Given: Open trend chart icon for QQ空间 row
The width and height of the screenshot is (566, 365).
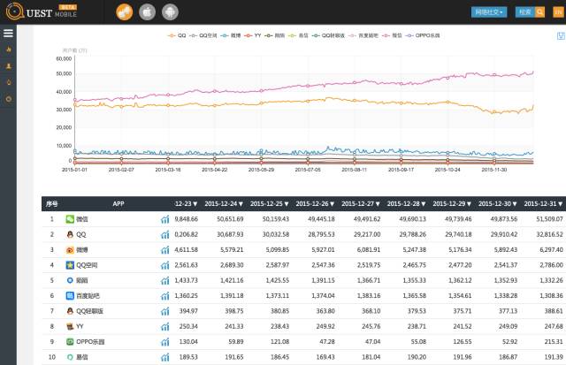Looking at the screenshot, I should (x=165, y=265).
